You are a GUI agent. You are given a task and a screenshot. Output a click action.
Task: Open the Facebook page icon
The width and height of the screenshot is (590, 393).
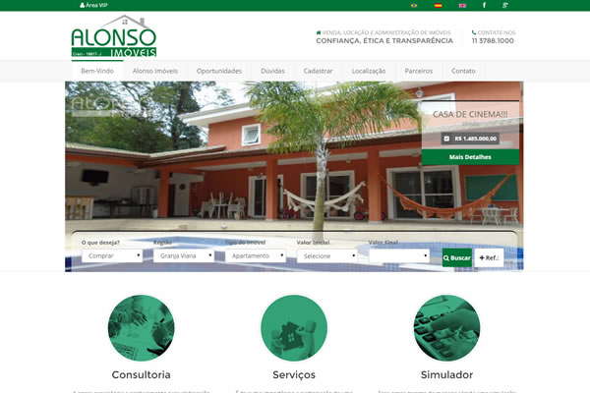[484, 5]
